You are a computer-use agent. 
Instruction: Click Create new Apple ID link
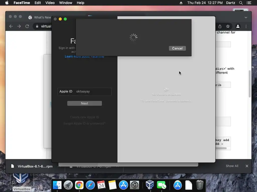tap(84, 117)
